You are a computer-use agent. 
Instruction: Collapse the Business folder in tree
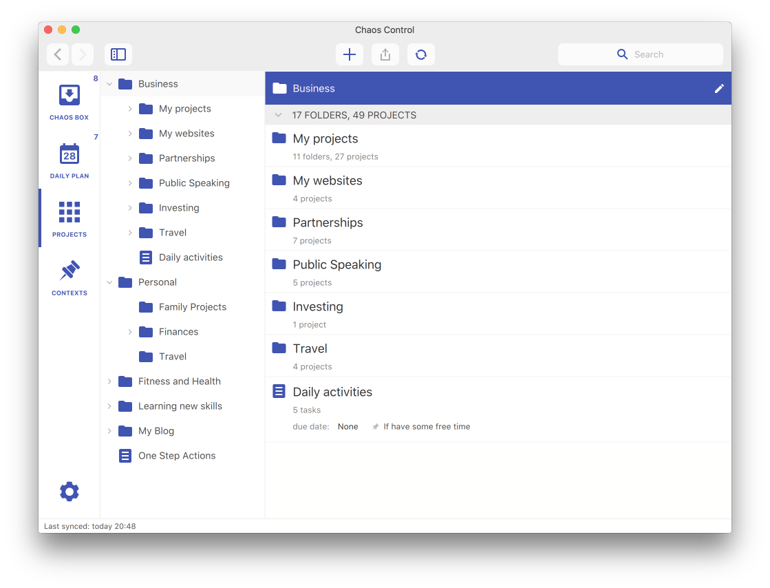tap(109, 84)
